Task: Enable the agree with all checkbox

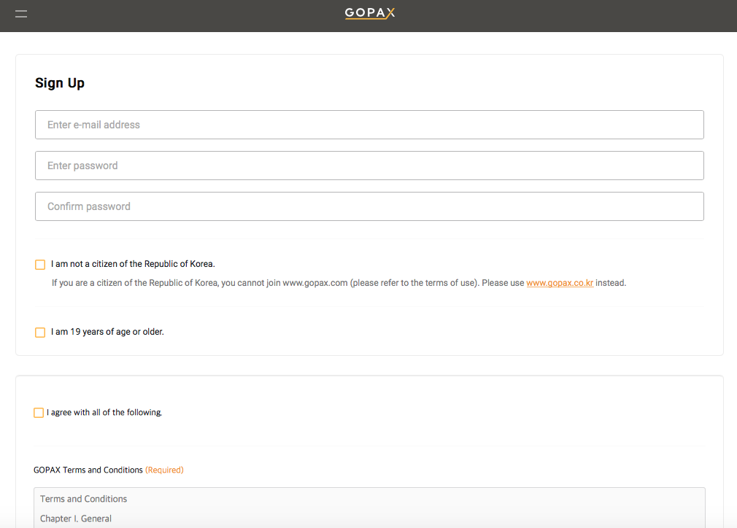Action: (x=39, y=413)
